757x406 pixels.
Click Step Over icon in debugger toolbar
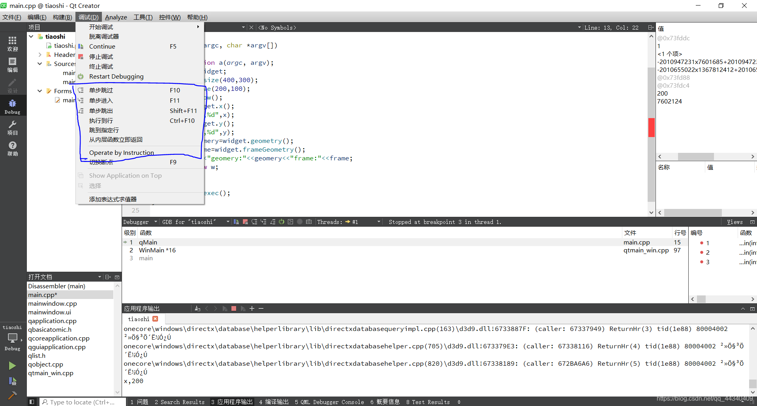(x=254, y=222)
